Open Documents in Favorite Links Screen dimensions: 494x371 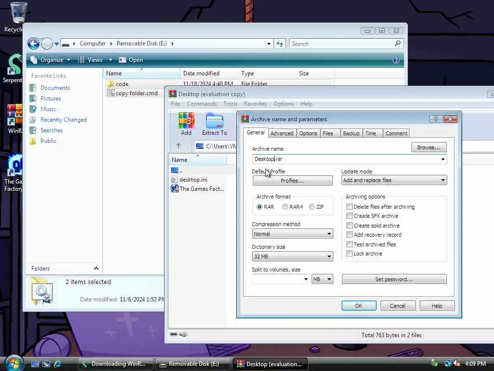point(55,88)
